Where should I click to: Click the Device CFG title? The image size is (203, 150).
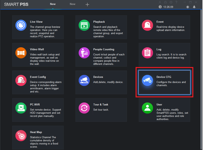[164, 77]
